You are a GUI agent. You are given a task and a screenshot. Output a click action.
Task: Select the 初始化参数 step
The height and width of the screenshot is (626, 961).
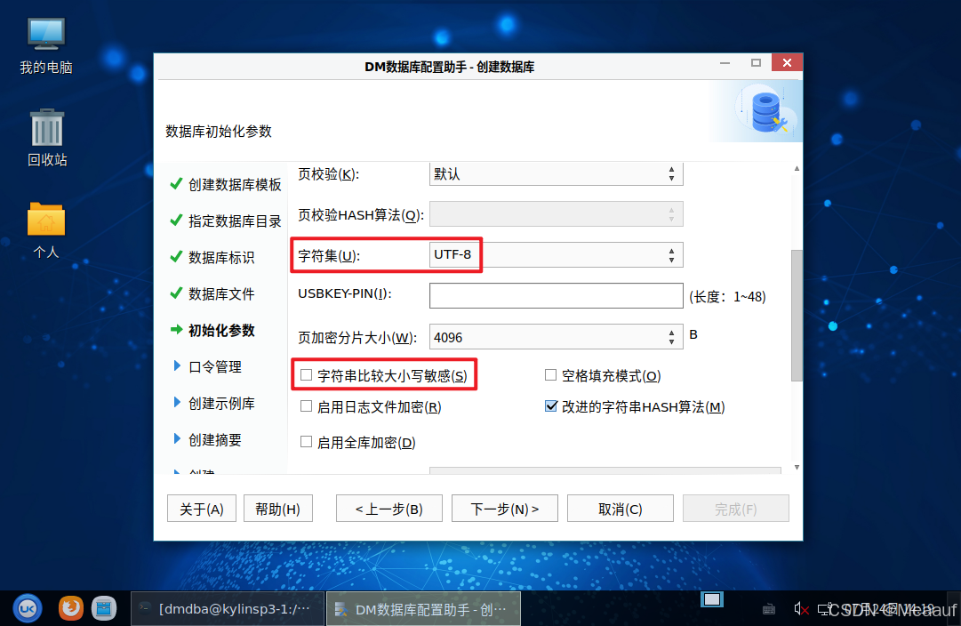(x=221, y=330)
